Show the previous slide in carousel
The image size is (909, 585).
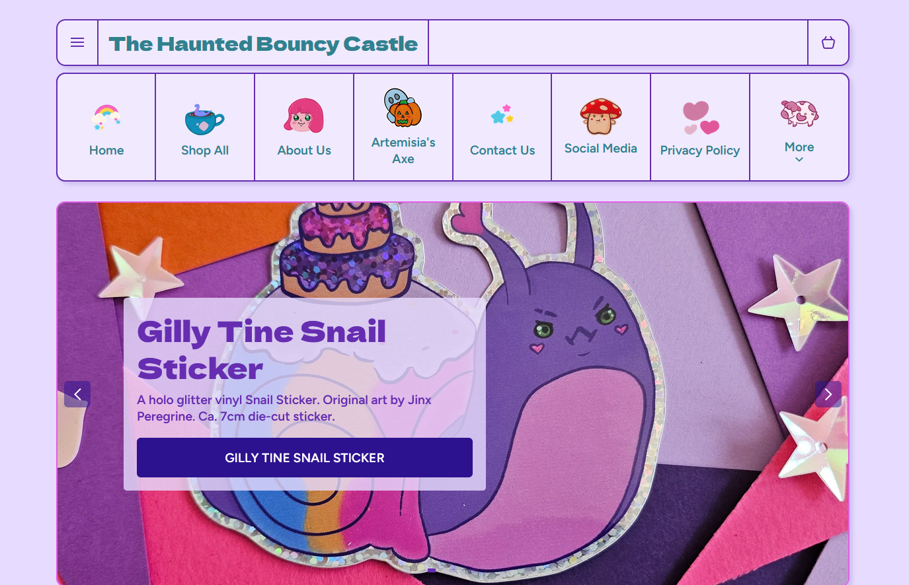point(77,394)
